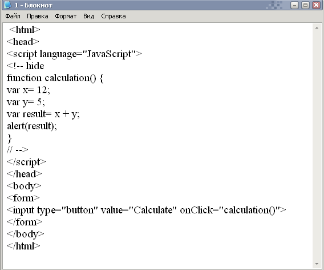Screen dimensions: 324x270
Task: Open the Формат menu
Action: click(66, 16)
